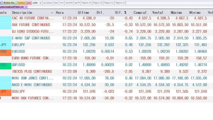
Task: Close the daxmasbundTable.vct document tab
Action: coord(26,7)
